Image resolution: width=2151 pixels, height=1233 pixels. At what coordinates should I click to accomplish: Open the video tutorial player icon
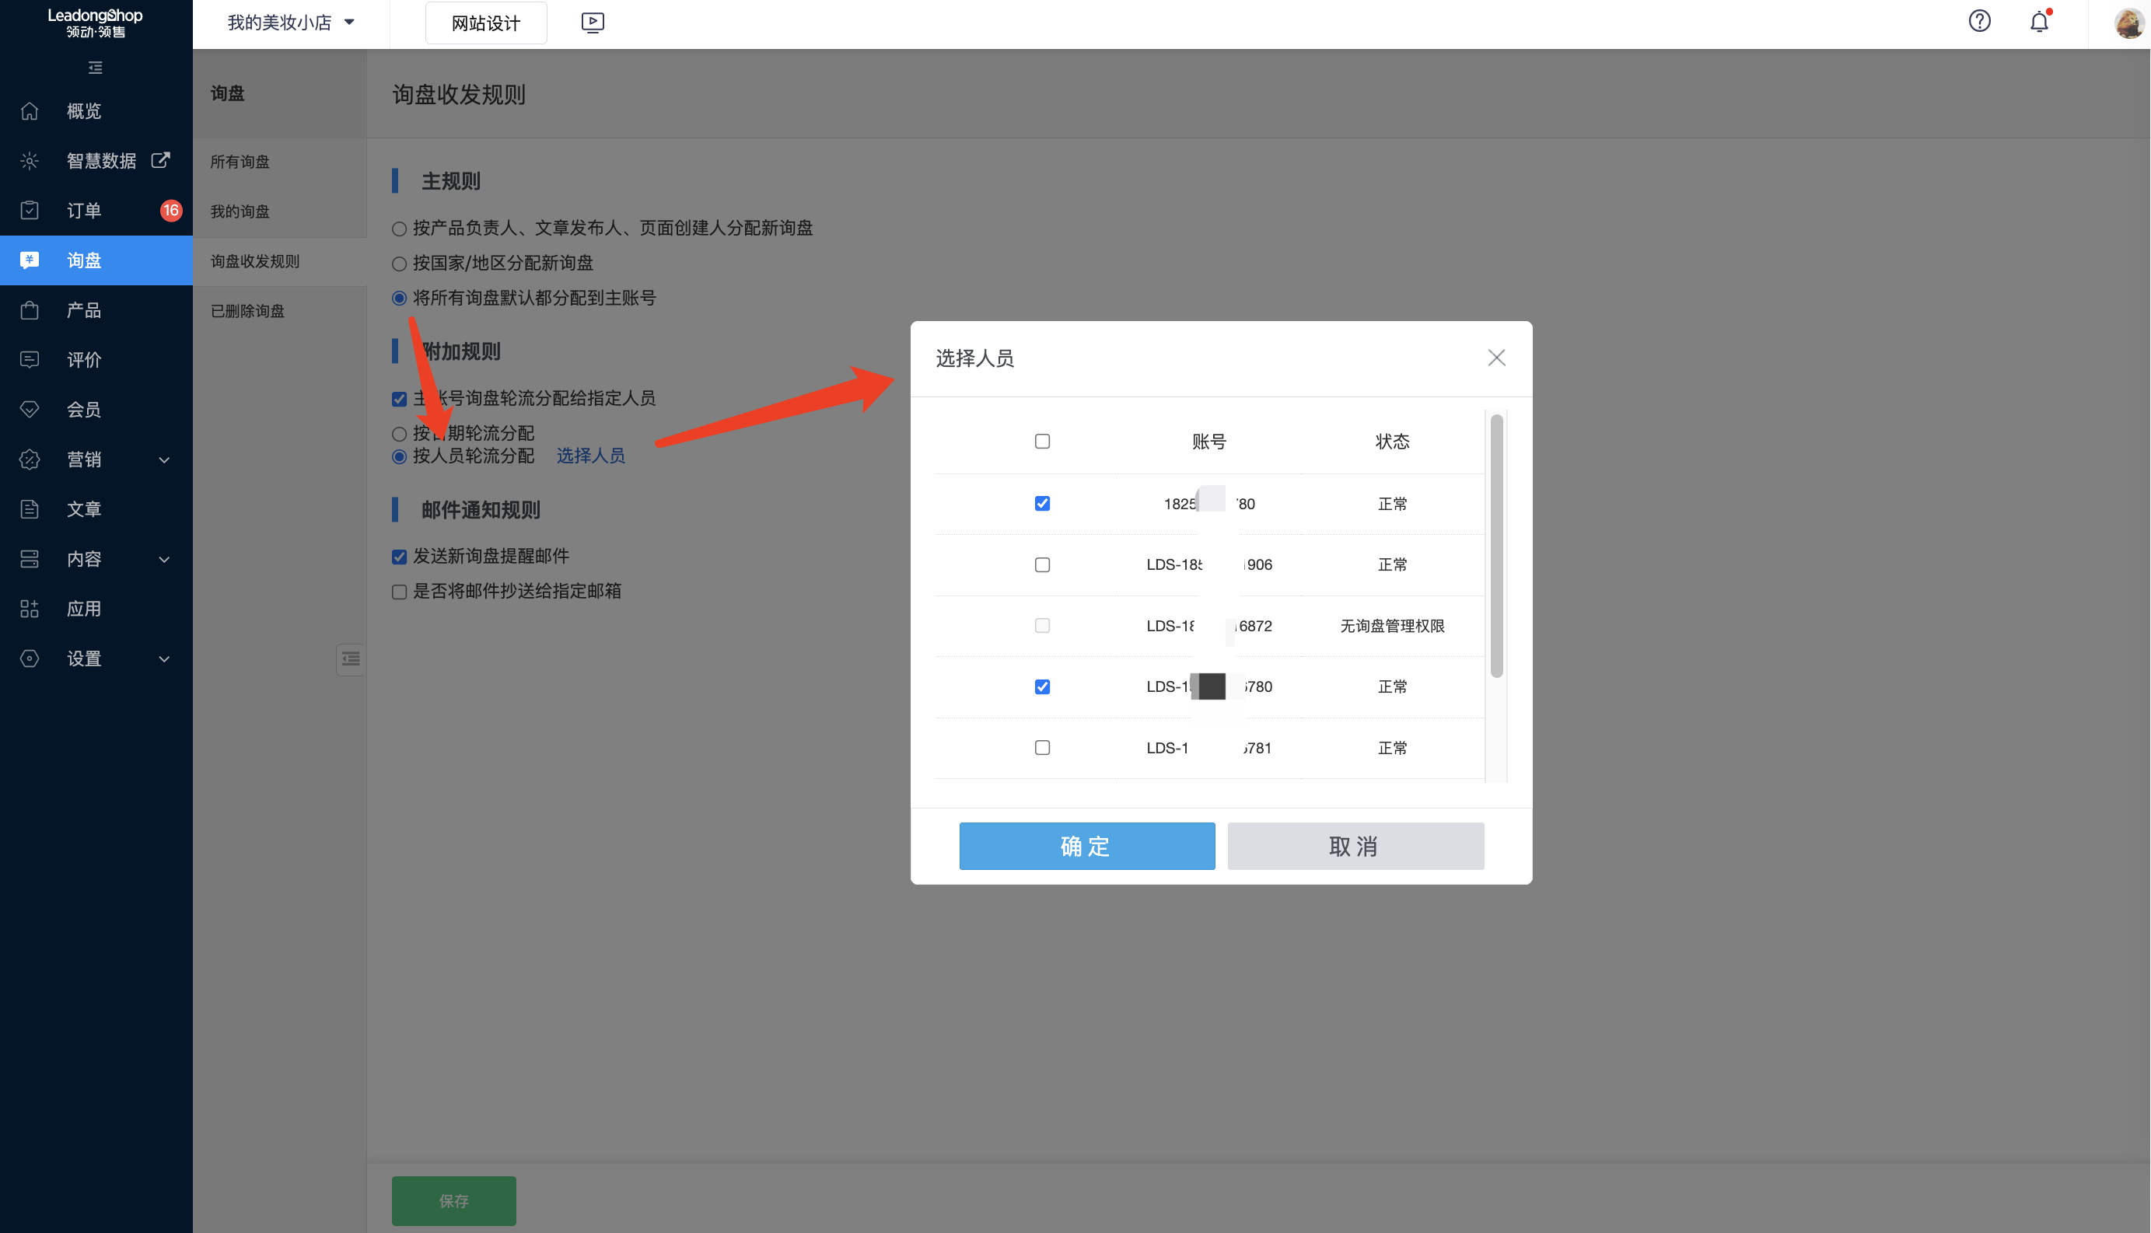(x=592, y=23)
